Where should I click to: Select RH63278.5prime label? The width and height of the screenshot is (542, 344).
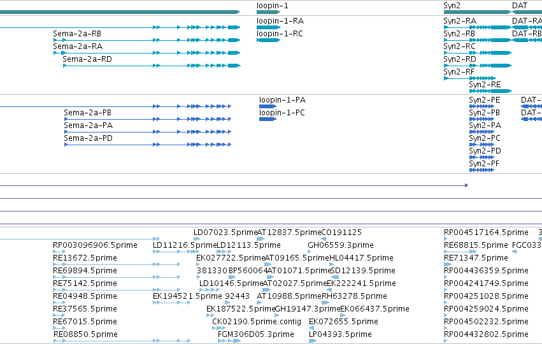(354, 296)
